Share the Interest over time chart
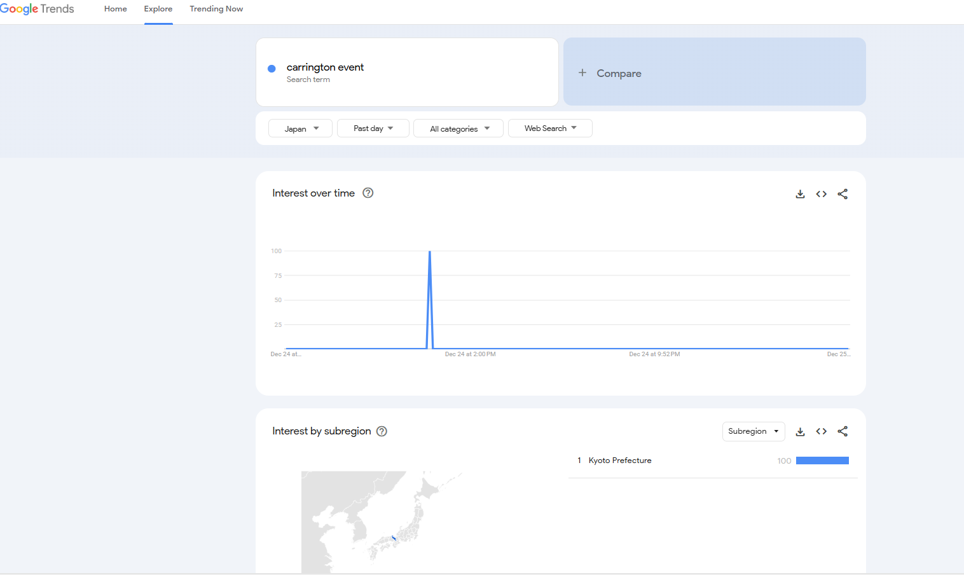The width and height of the screenshot is (964, 575). pyautogui.click(x=843, y=194)
